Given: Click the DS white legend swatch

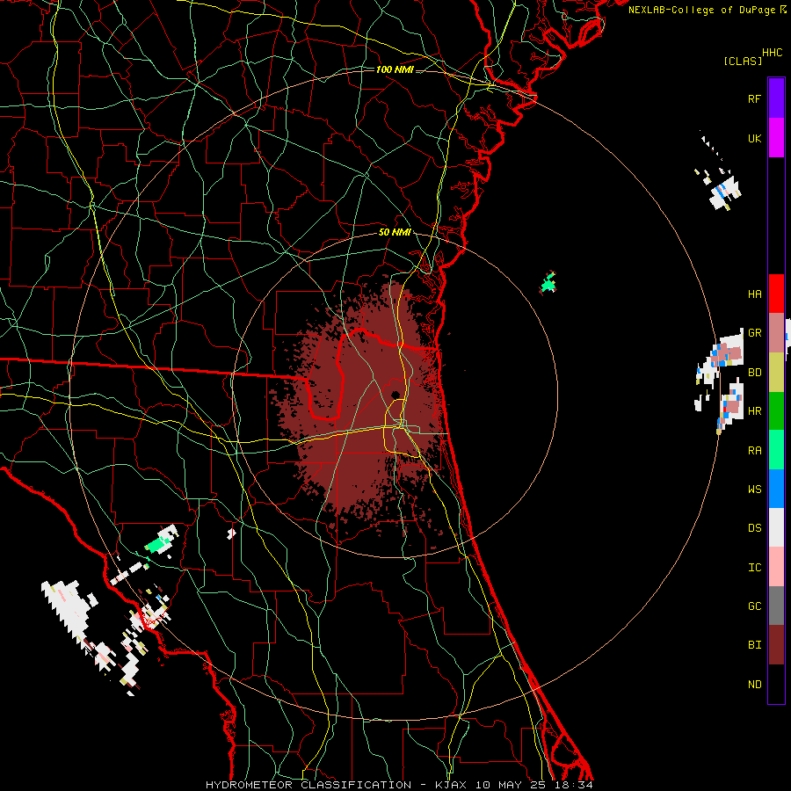Looking at the screenshot, I should (x=776, y=527).
